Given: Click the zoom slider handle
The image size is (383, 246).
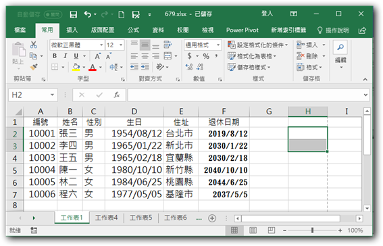Looking at the screenshot, I should click(x=312, y=230).
